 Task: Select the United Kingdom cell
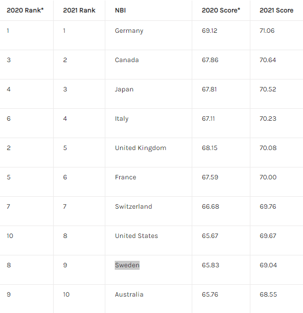click(x=141, y=148)
